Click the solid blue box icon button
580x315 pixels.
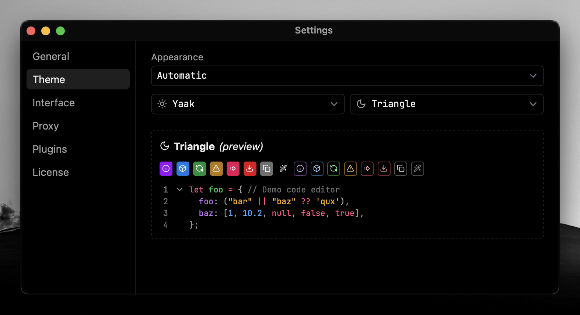pos(183,169)
